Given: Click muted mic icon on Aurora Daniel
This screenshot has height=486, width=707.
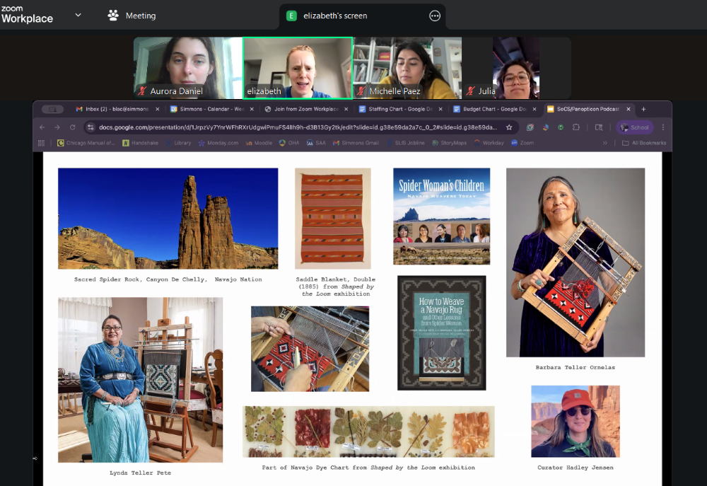Looking at the screenshot, I should [x=142, y=91].
